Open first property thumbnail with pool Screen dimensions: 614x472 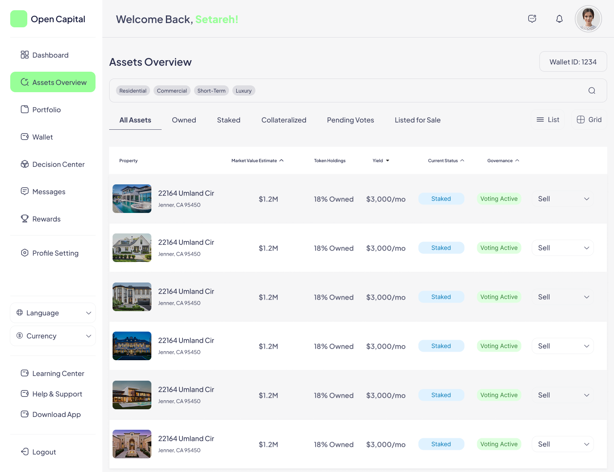click(x=132, y=198)
